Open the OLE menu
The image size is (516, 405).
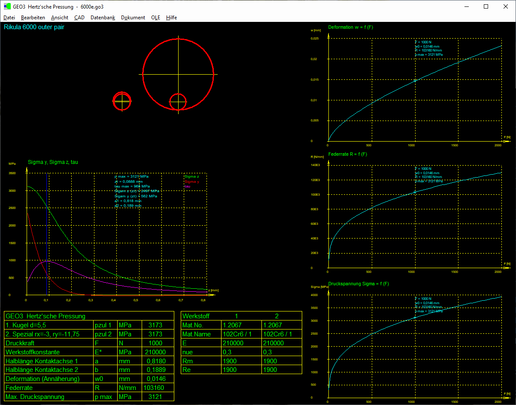(x=155, y=18)
